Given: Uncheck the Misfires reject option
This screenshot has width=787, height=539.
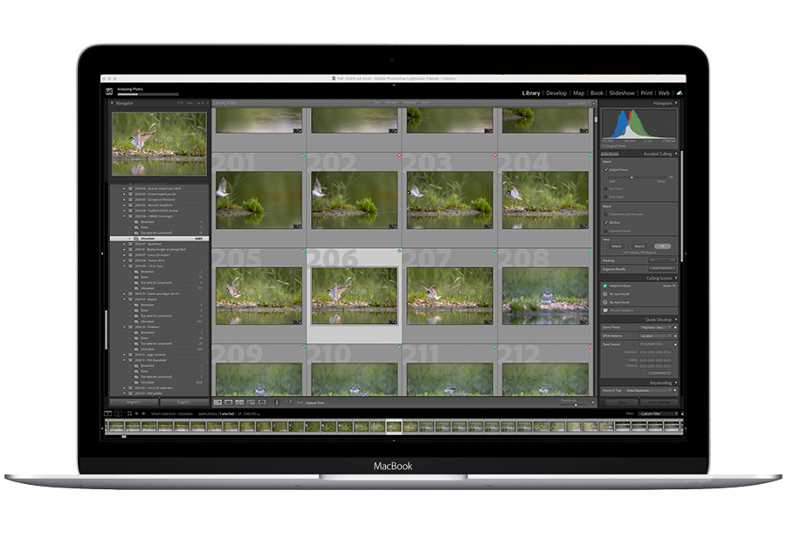Looking at the screenshot, I should (x=605, y=222).
